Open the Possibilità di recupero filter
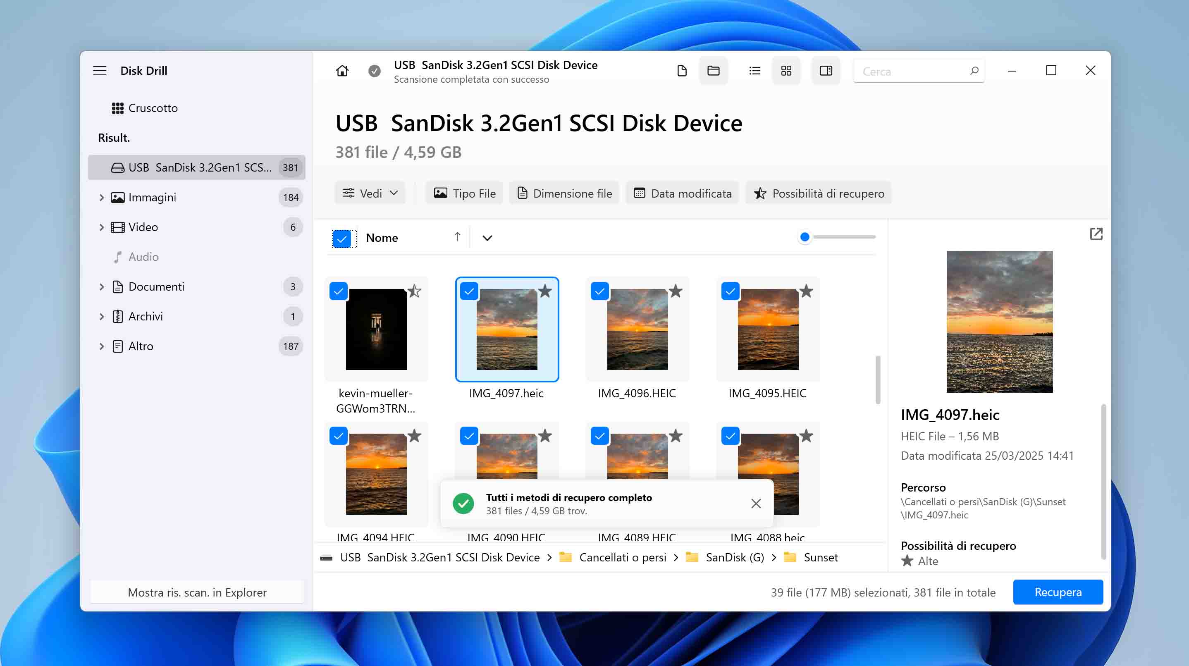Viewport: 1189px width, 666px height. click(818, 193)
